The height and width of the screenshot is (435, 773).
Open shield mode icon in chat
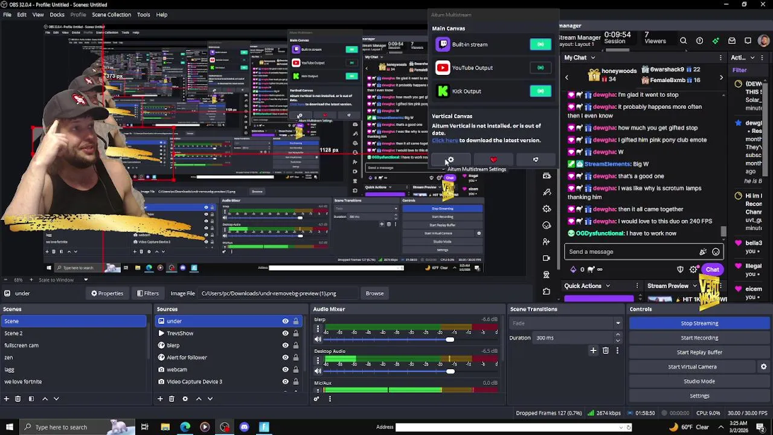coord(680,269)
